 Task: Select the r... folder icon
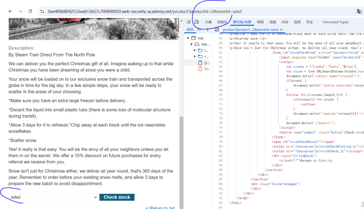click(200, 56)
